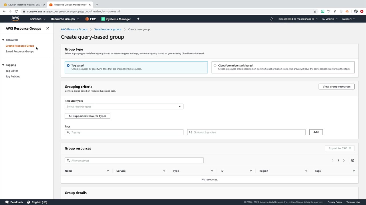Click the browser back arrow
This screenshot has height=205, width=366.
pyautogui.click(x=4, y=11)
